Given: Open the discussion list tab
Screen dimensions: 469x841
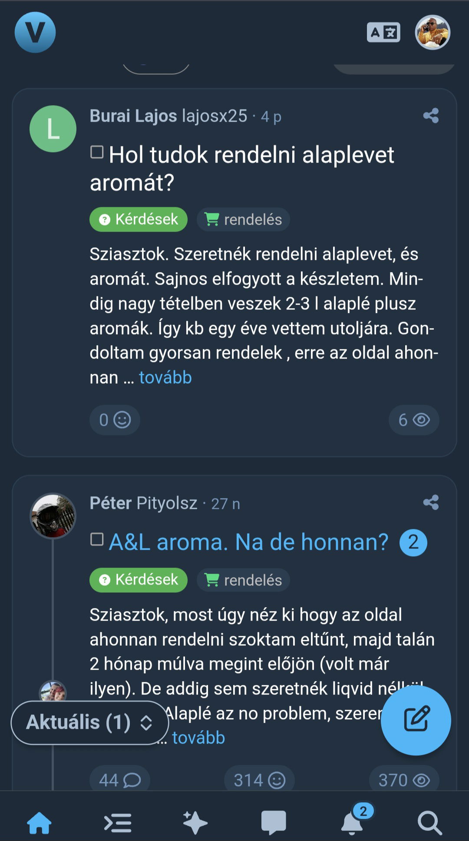Looking at the screenshot, I should [x=118, y=823].
